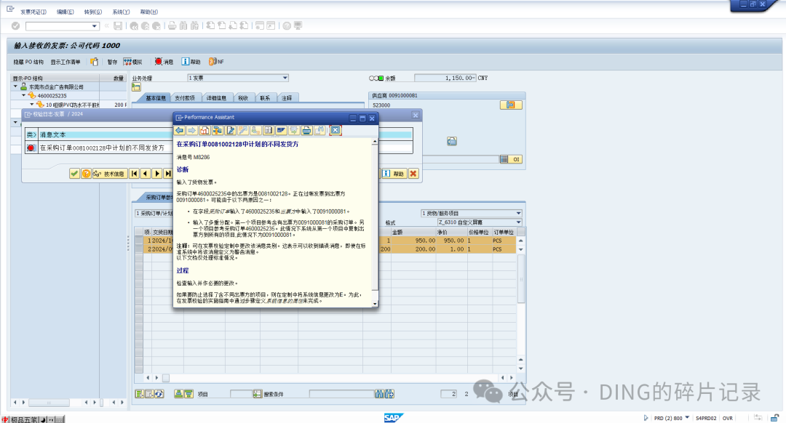Click the position item icon beside 项目 field
Image resolution: width=786 pixels, height=423 pixels.
click(x=257, y=394)
